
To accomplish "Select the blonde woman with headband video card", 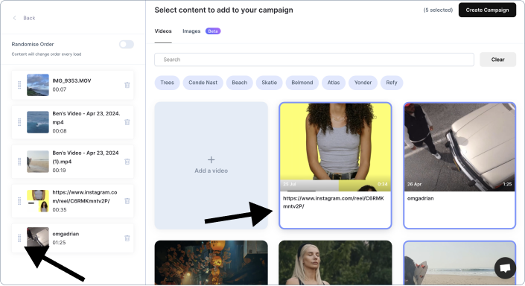I will pos(335,263).
